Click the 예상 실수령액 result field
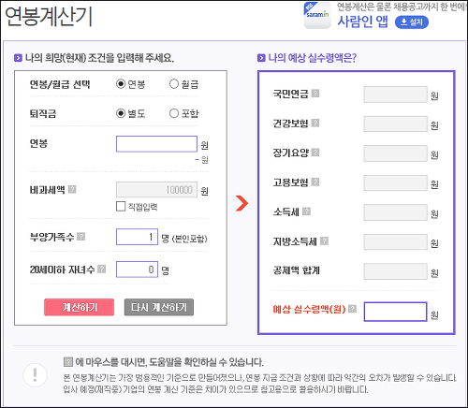 [395, 312]
